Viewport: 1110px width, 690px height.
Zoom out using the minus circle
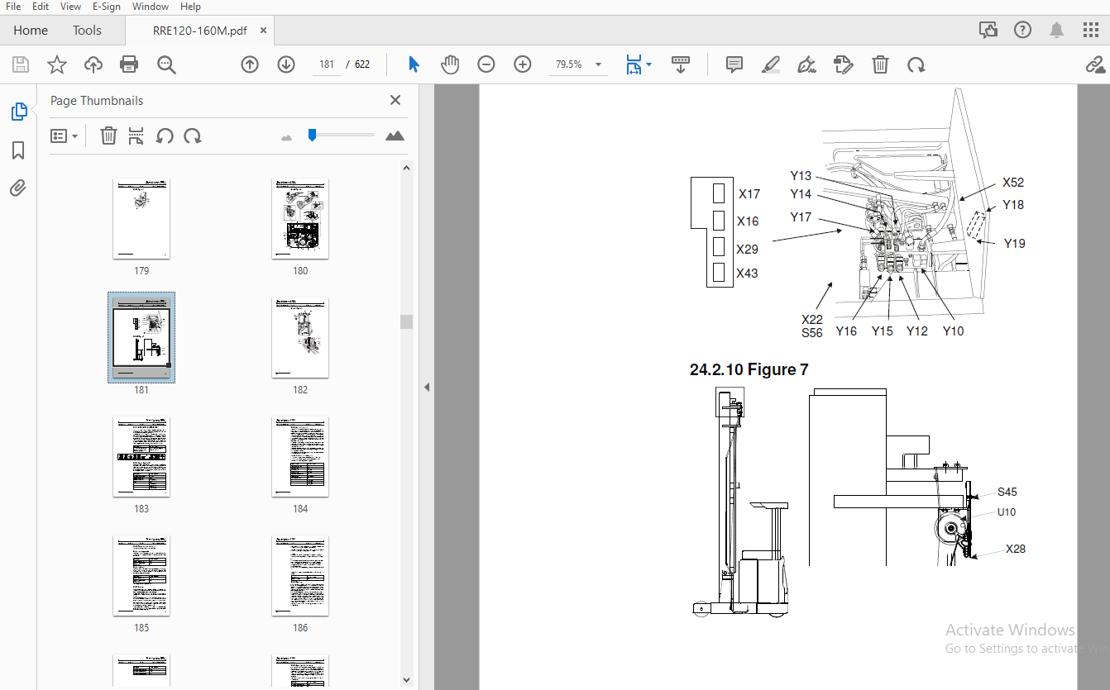click(x=486, y=64)
